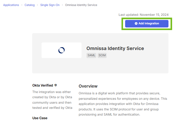Screen dimensions: 176x121
Task: Click the Okta Verified description starting 'The integration was either'
Action: coord(52,100)
